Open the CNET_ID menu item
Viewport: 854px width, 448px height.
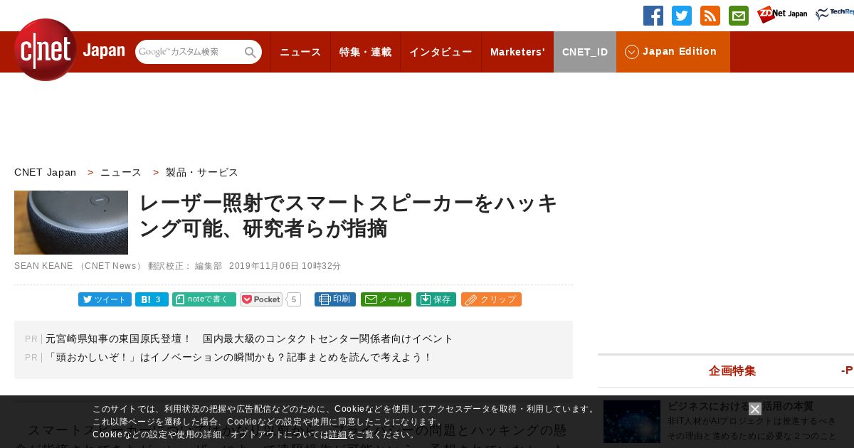585,52
